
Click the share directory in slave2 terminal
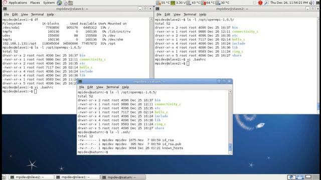(x=237, y=55)
